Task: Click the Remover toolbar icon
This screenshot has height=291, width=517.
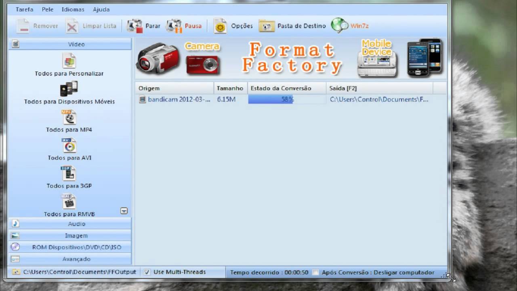Action: pyautogui.click(x=23, y=26)
